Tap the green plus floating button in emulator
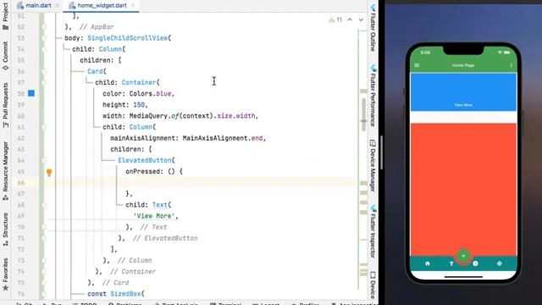This screenshot has width=542, height=305. tap(463, 256)
